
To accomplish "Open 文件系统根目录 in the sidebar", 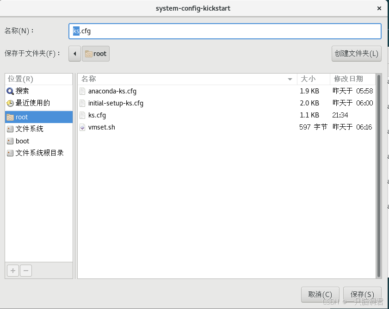I will (39, 153).
